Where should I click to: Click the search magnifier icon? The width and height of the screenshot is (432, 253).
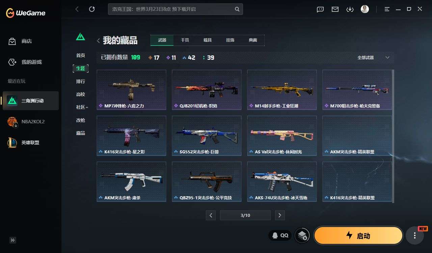237,9
